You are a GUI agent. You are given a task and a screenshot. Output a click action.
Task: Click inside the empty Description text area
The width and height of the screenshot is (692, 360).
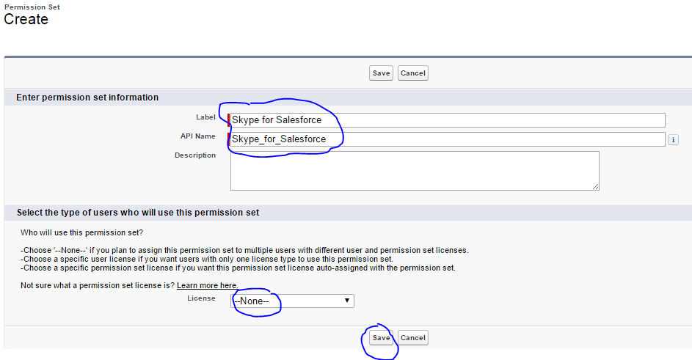coord(415,171)
